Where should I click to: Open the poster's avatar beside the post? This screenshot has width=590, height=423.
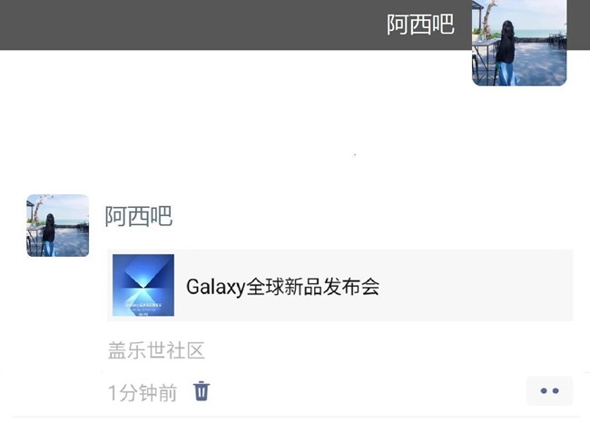pyautogui.click(x=57, y=225)
